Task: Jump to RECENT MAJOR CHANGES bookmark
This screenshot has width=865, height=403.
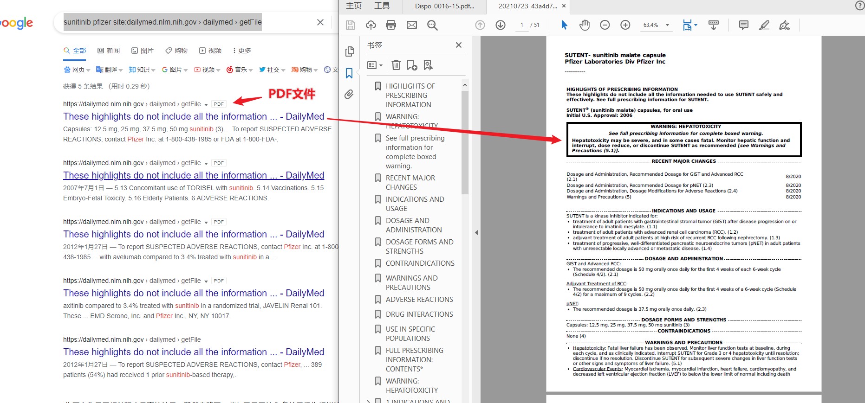Action: [410, 183]
